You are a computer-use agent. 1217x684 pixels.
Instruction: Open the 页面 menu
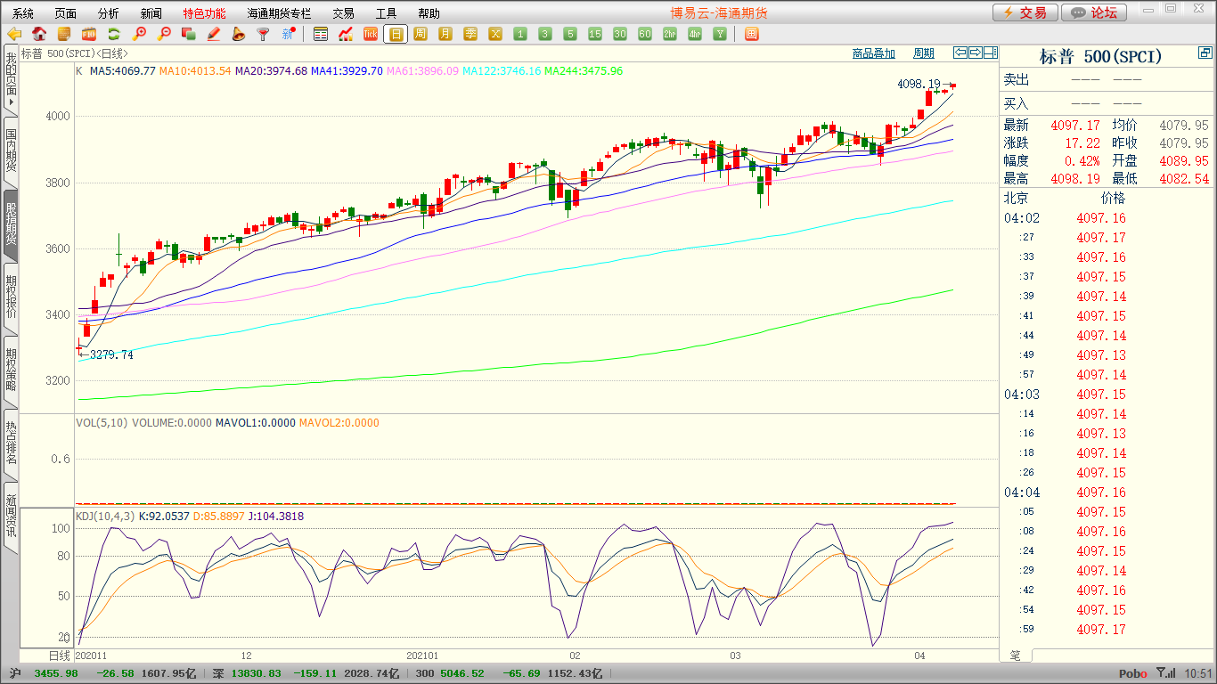point(66,13)
